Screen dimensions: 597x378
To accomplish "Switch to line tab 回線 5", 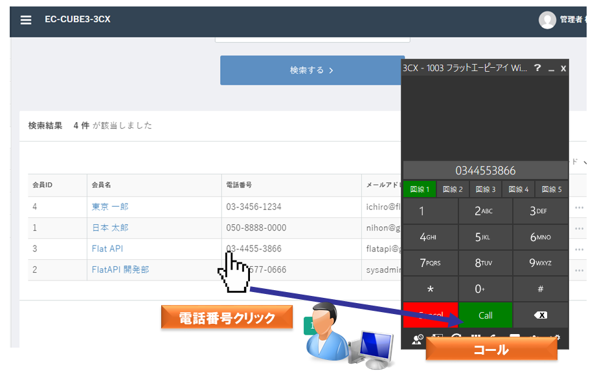I will pyautogui.click(x=552, y=189).
